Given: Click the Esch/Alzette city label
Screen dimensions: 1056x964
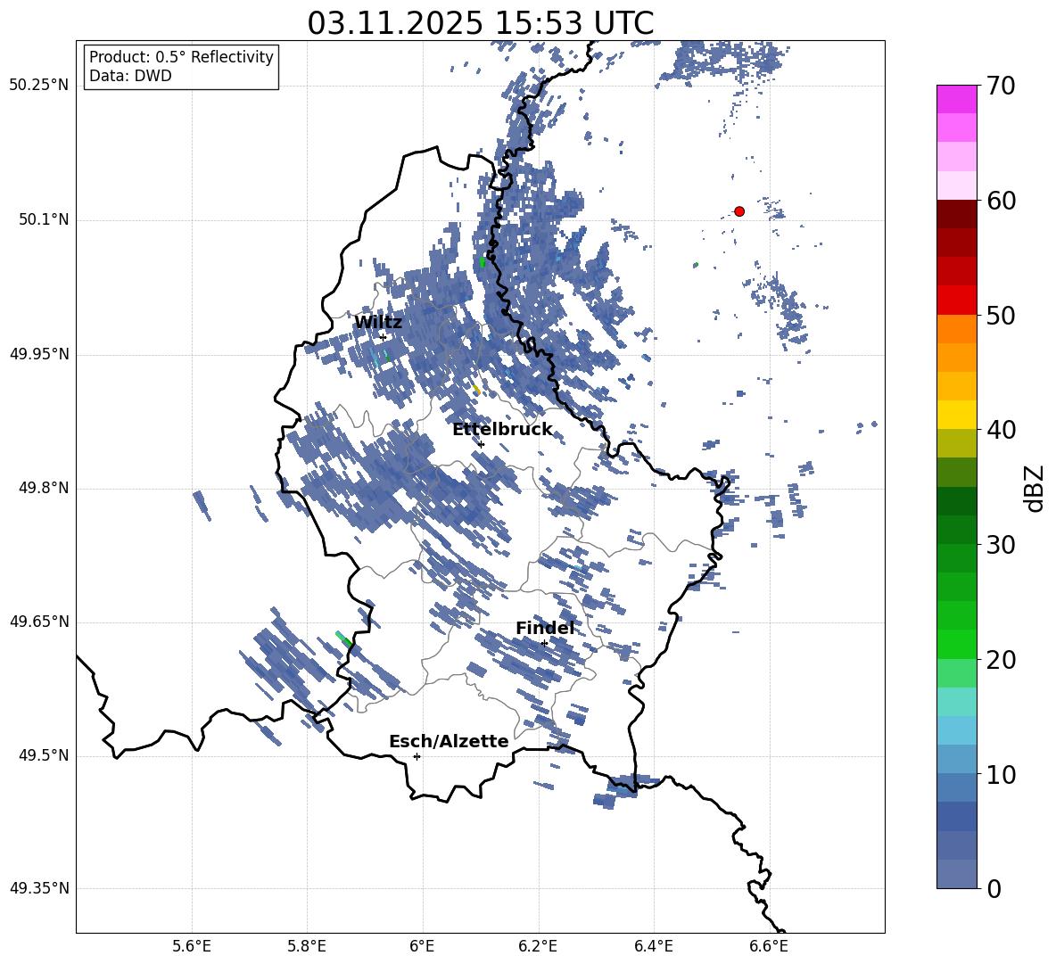Looking at the screenshot, I should (x=449, y=742).
